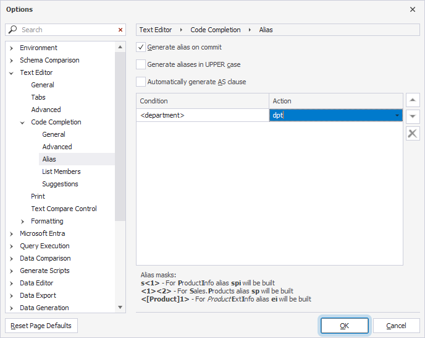Select the Alias tree item

[49, 159]
